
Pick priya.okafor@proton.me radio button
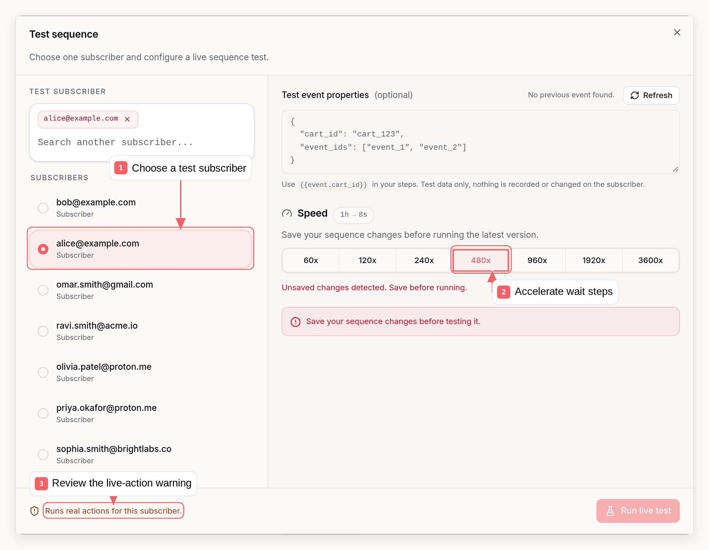pos(43,413)
